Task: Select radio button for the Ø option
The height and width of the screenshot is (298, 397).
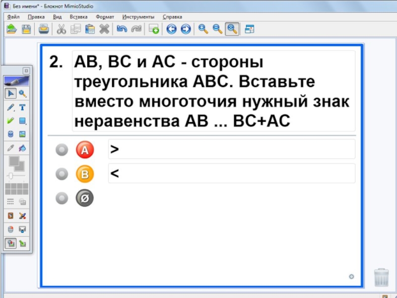Action: (x=62, y=199)
